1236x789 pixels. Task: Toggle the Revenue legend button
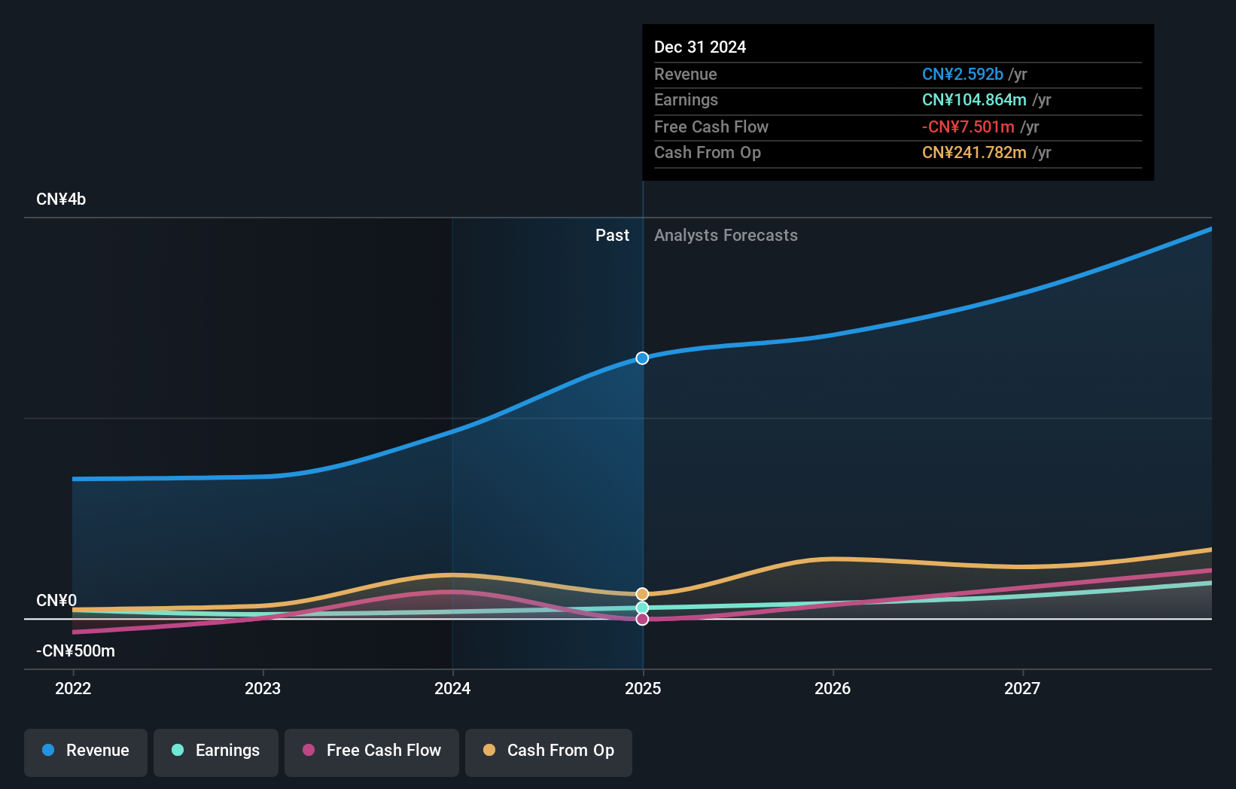86,752
